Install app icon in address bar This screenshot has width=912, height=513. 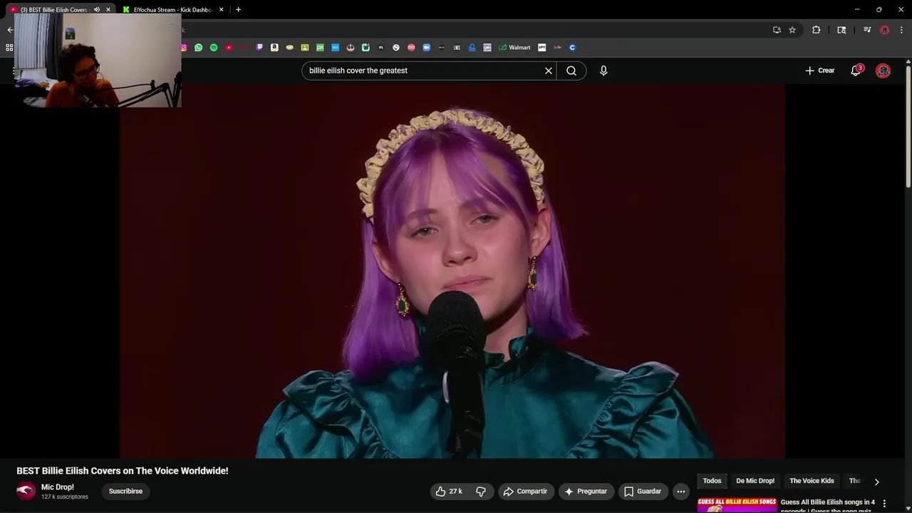(x=777, y=30)
